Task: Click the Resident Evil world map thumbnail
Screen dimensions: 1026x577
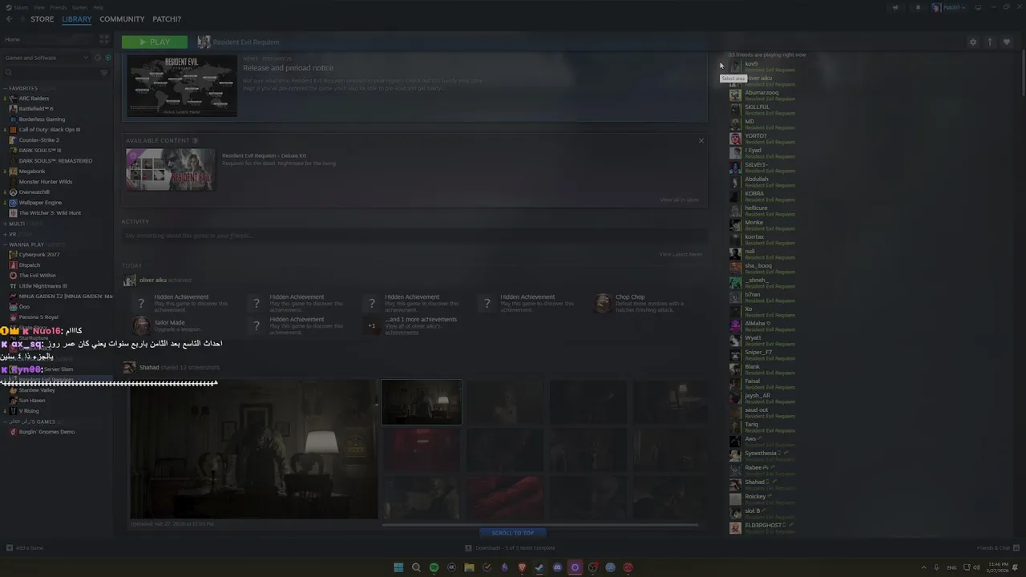Action: coord(182,86)
